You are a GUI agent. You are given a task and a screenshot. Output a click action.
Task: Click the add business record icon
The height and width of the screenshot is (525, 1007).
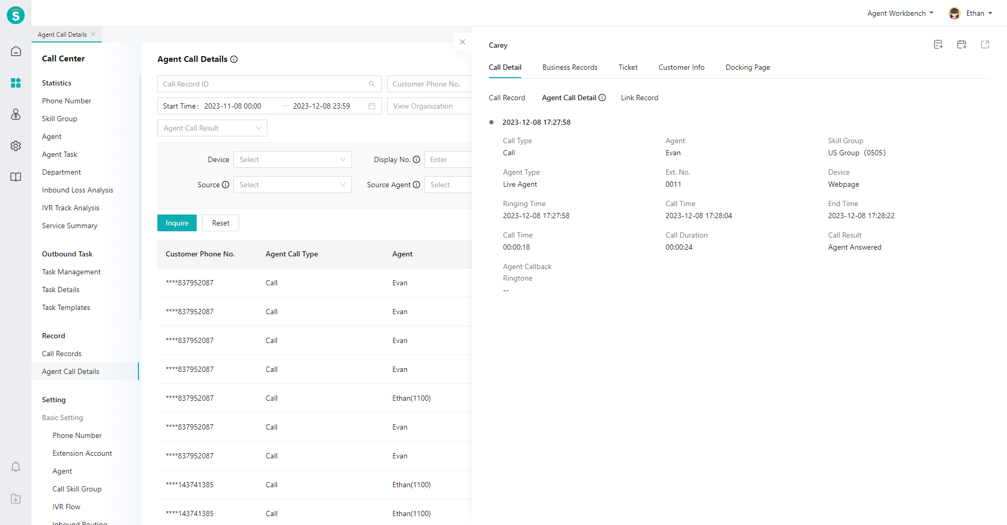coord(938,45)
